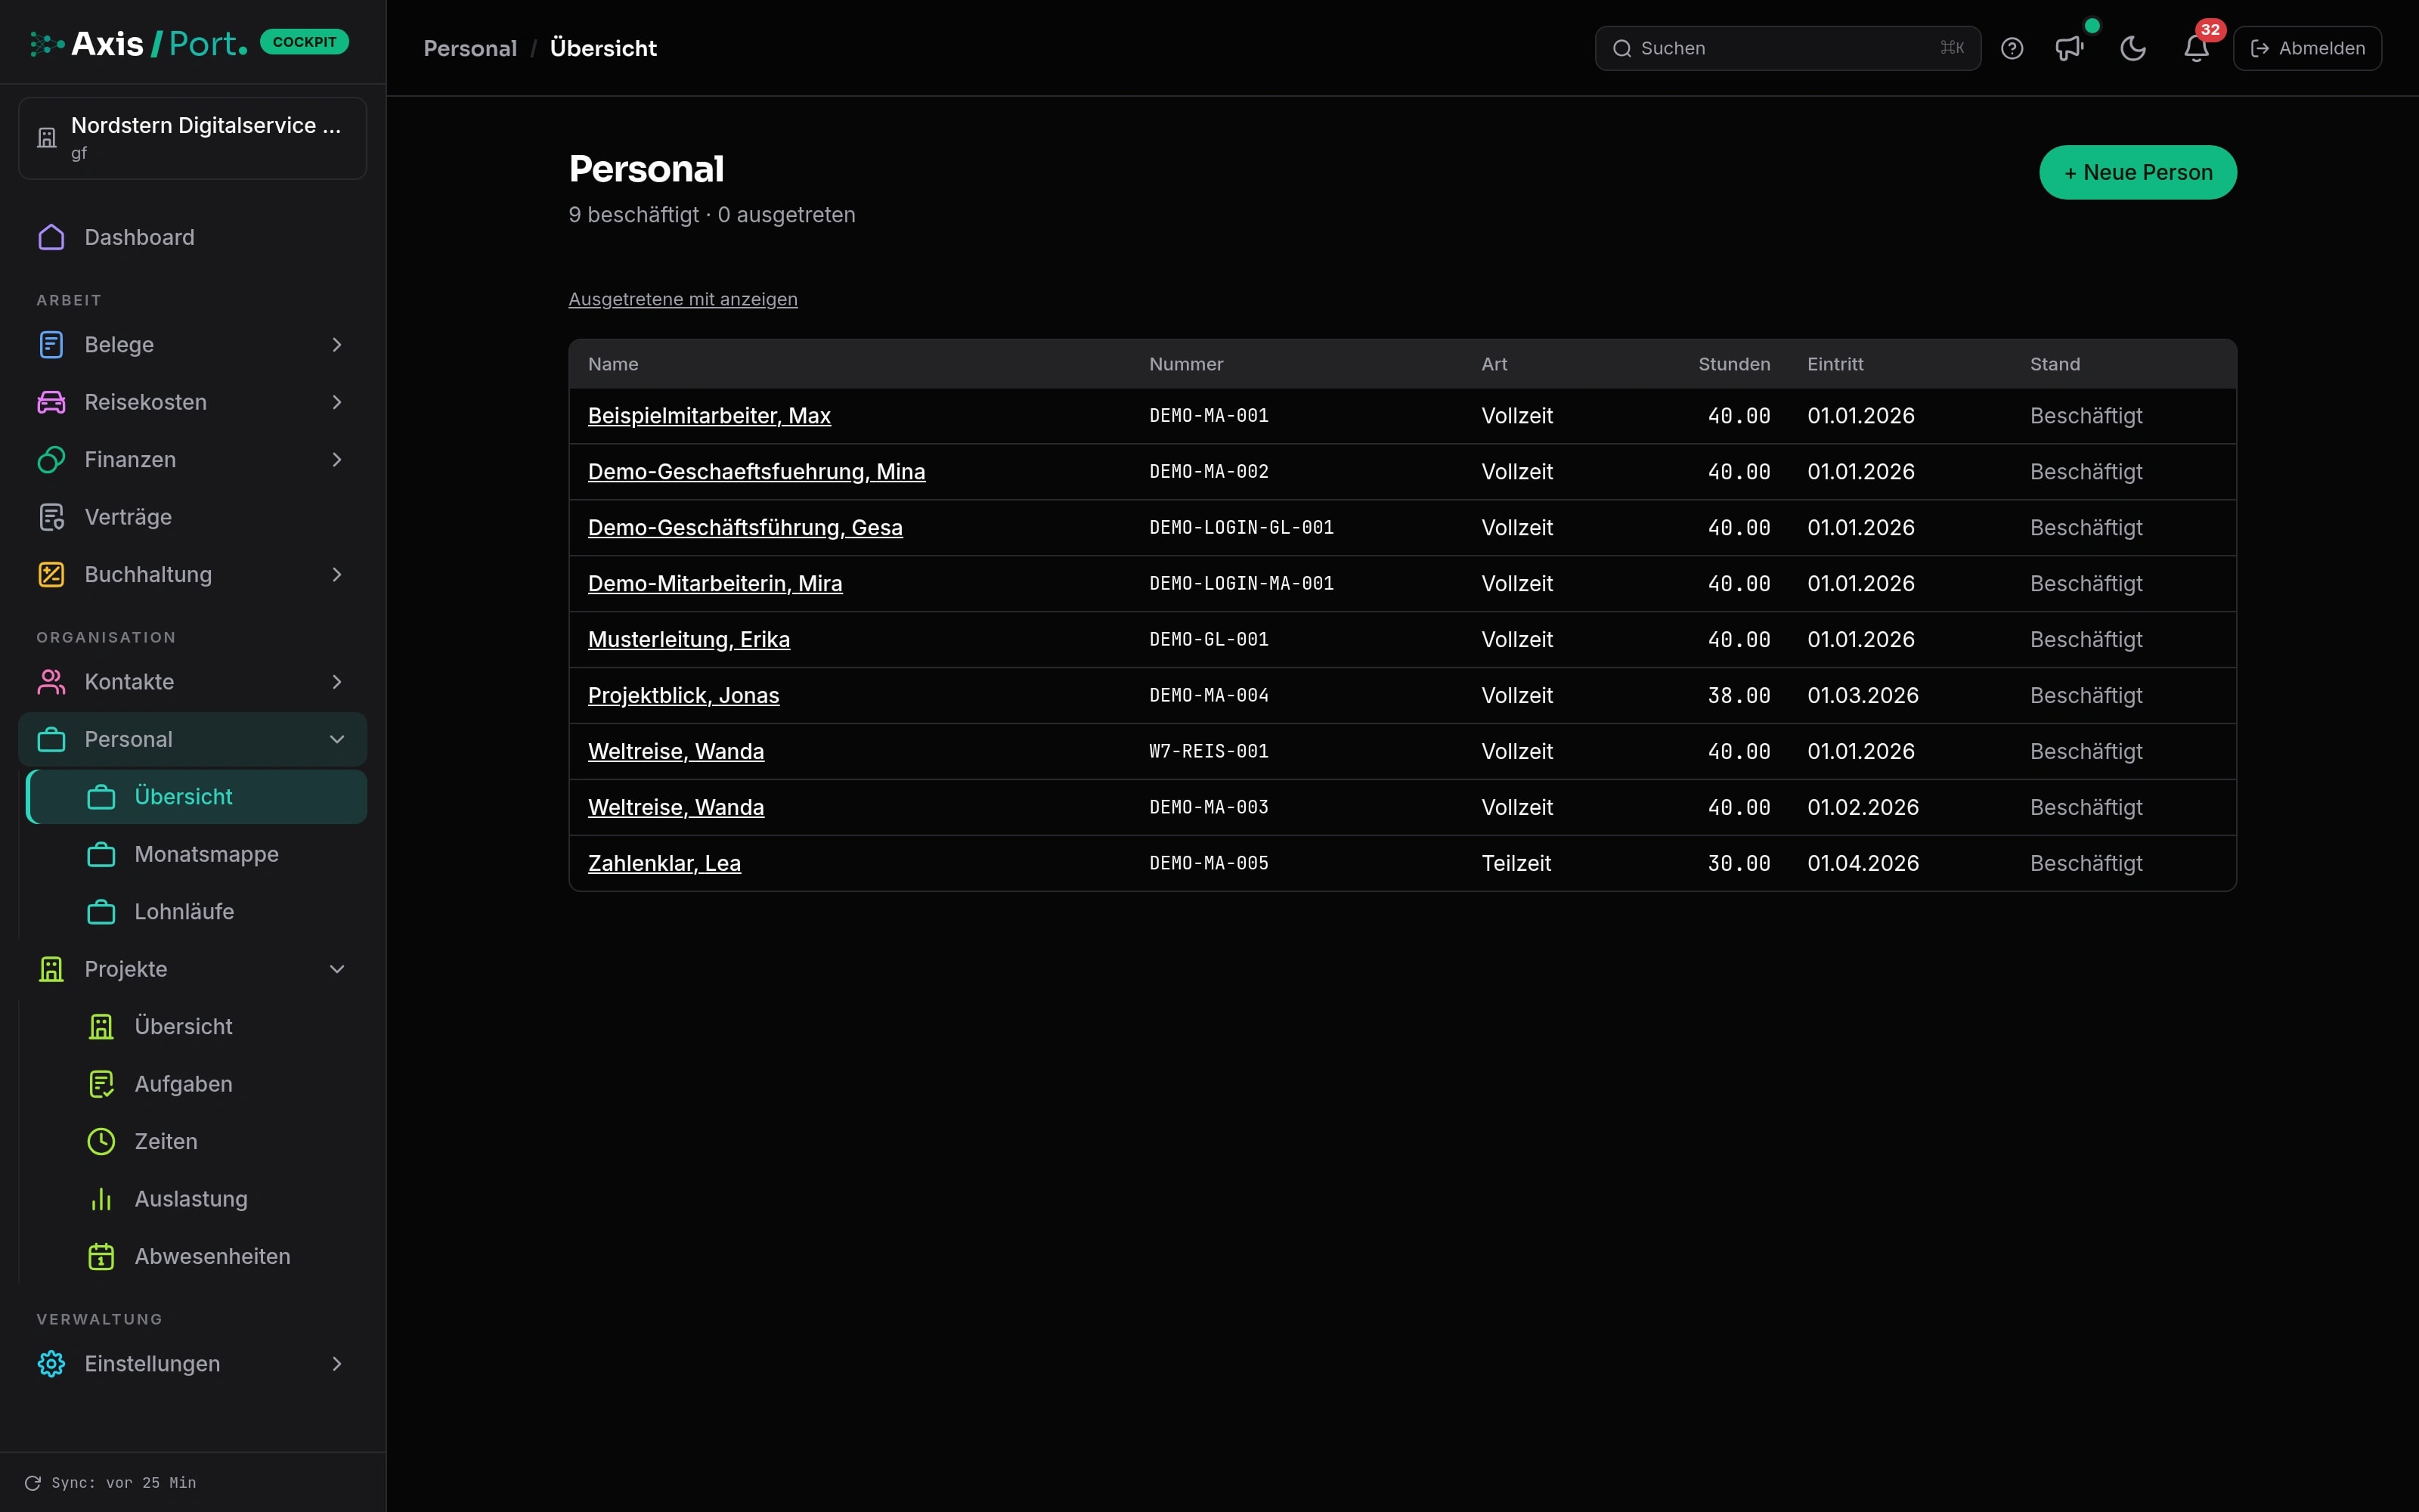Click the Einstellungen gear icon
2419x1512 pixels.
click(x=51, y=1364)
